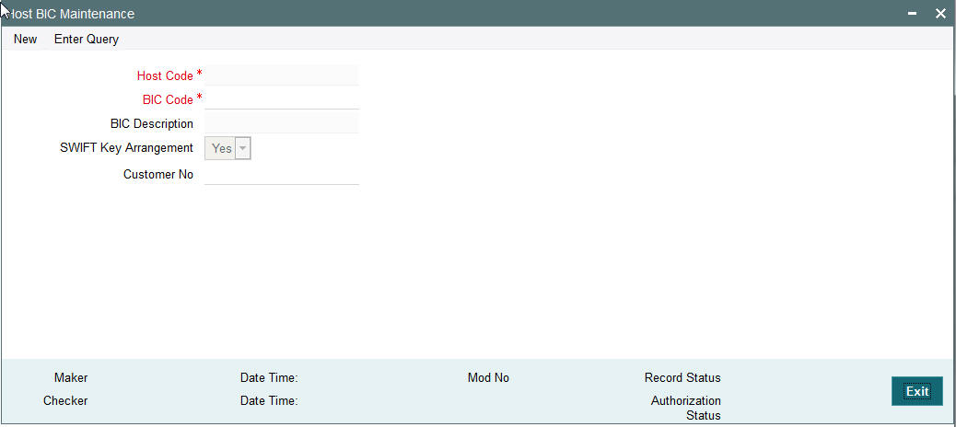Click the Maker row Date Time label
956x427 pixels.
pyautogui.click(x=269, y=377)
